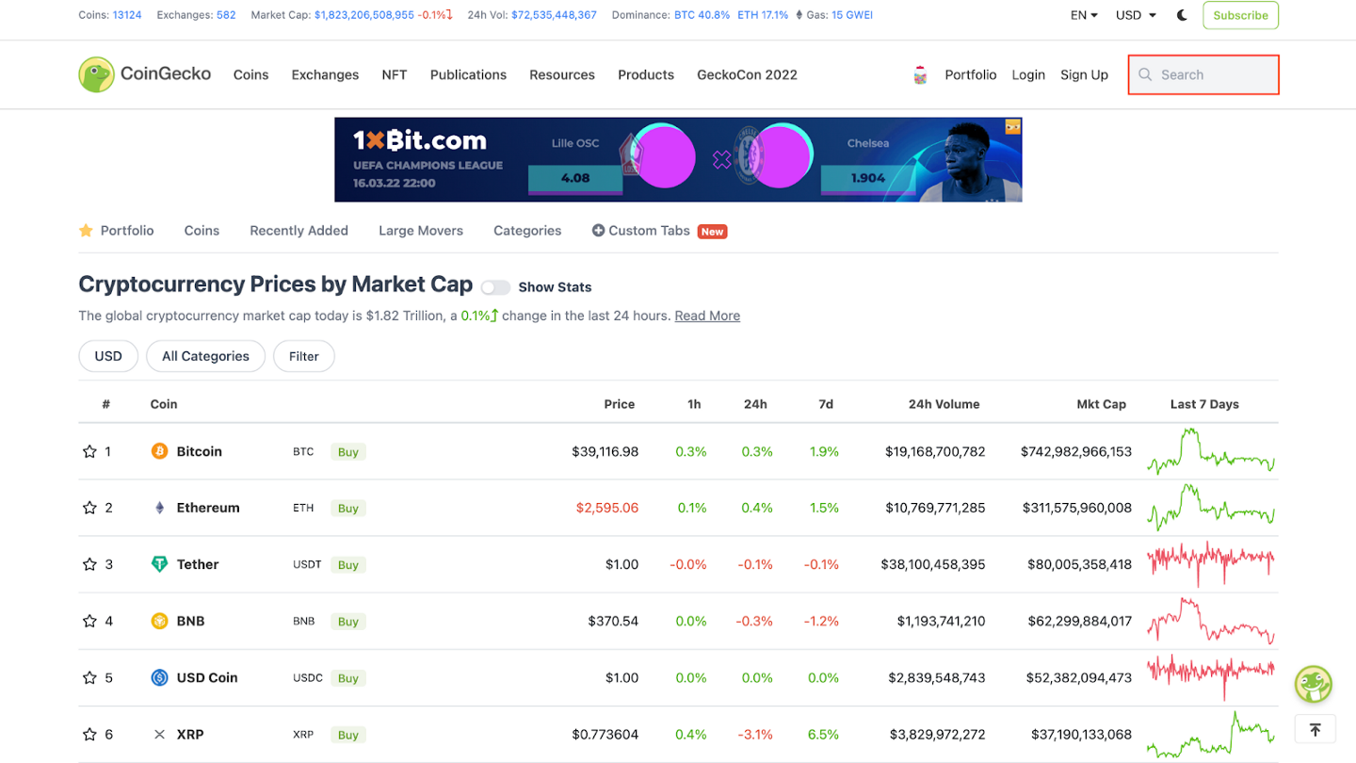This screenshot has height=763, width=1356.
Task: Open GeckoCon 2022 nav item
Action: click(747, 74)
